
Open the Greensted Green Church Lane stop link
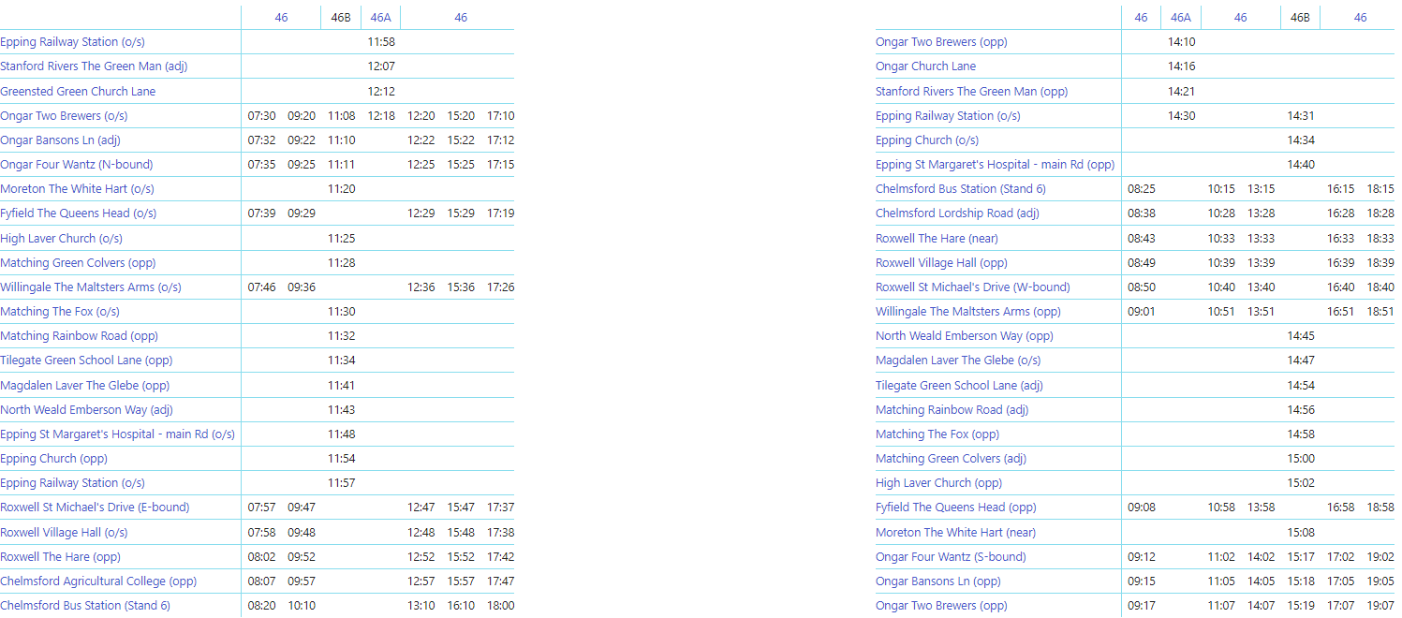78,92
